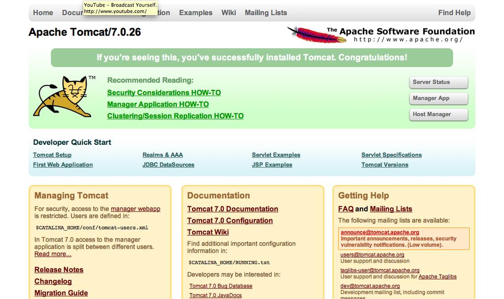
Task: Open Mailing Lists link under Getting Help
Action: pyautogui.click(x=391, y=209)
